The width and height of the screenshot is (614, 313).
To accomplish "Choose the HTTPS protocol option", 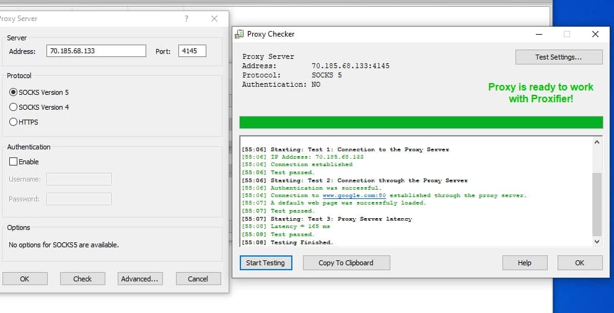I will click(x=14, y=122).
